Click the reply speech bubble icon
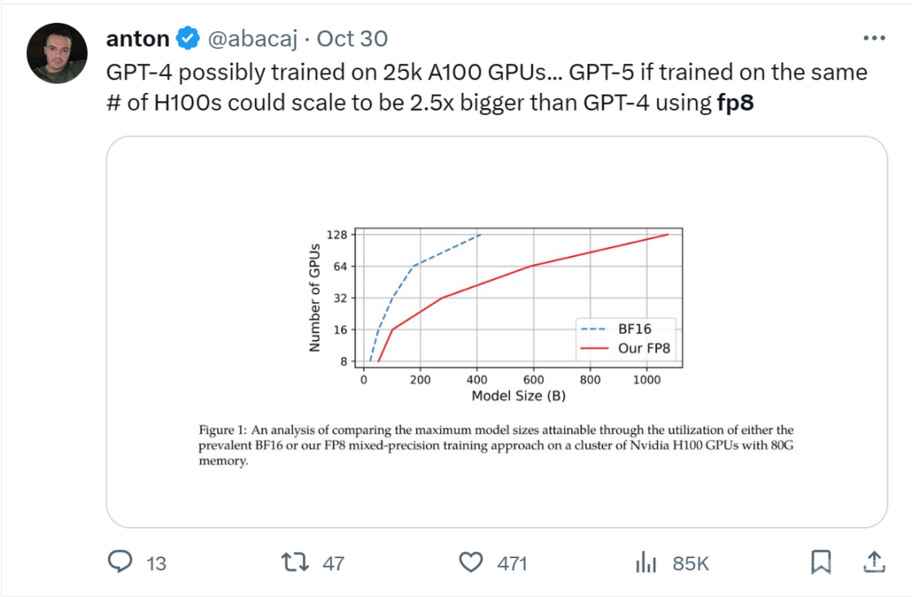The height and width of the screenshot is (597, 912). (x=122, y=562)
